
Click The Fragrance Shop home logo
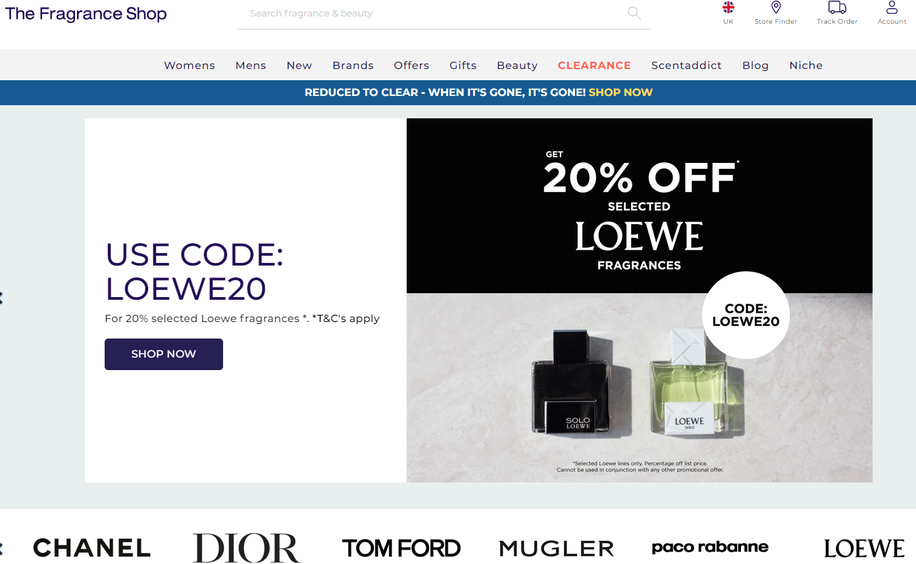coord(86,14)
